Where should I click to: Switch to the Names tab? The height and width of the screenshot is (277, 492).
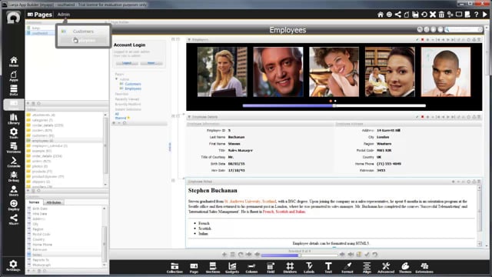[34, 202]
